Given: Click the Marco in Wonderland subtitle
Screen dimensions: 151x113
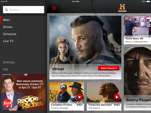Looking at the screenshot, I should click(x=136, y=42).
